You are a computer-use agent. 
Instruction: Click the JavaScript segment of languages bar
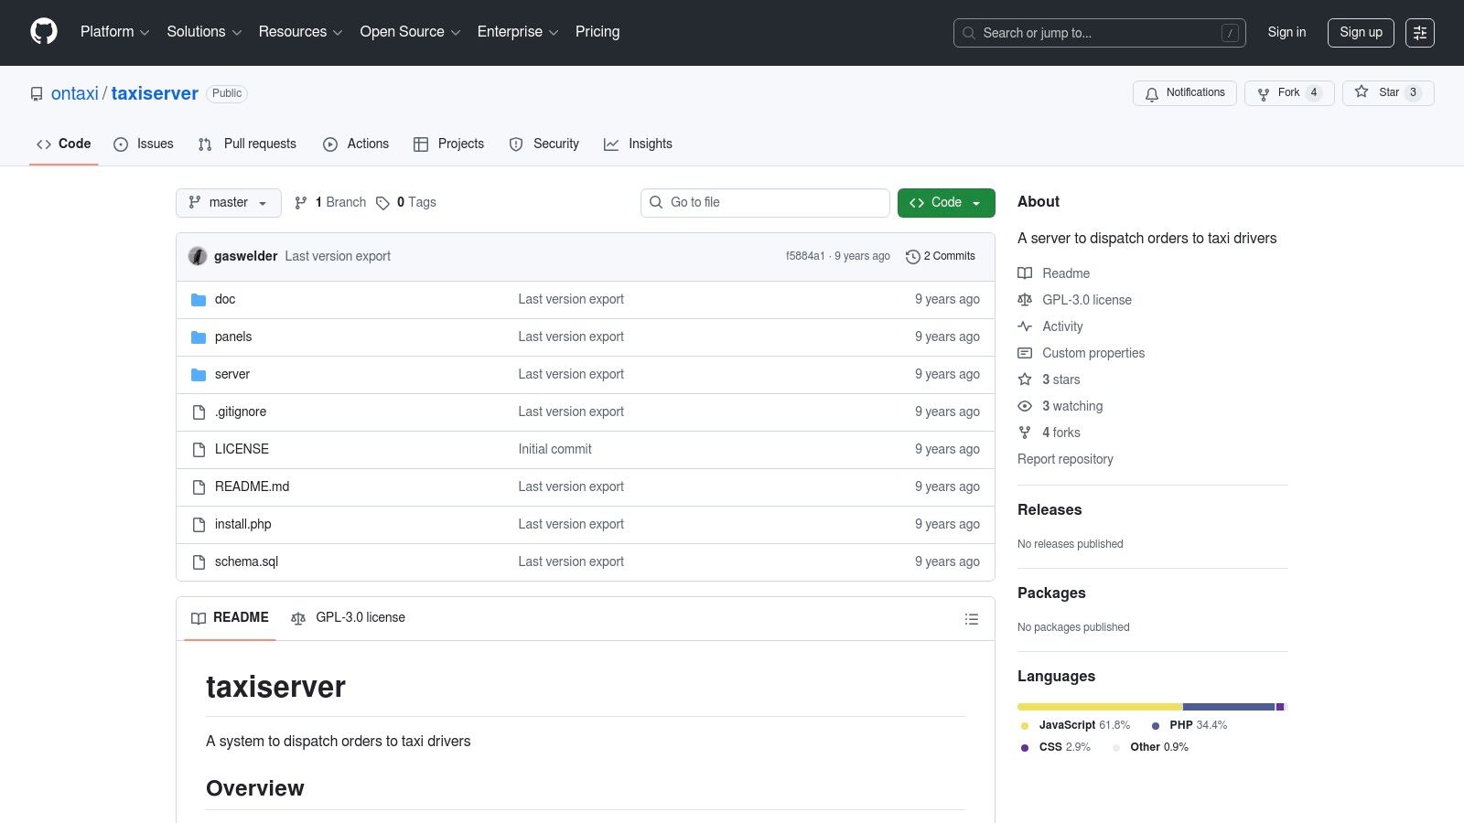(x=1099, y=707)
